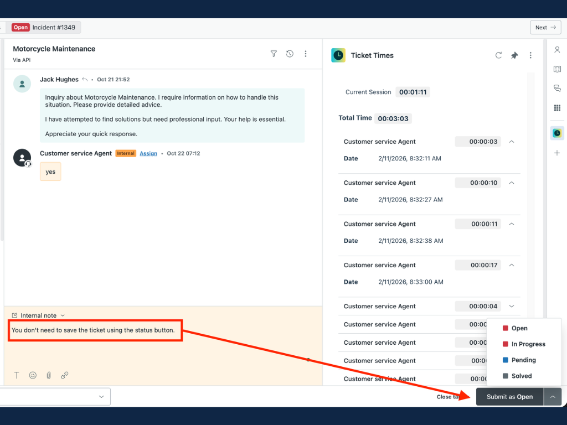Pin the Ticket Times app
Screen dimensions: 567x425
(x=514, y=55)
